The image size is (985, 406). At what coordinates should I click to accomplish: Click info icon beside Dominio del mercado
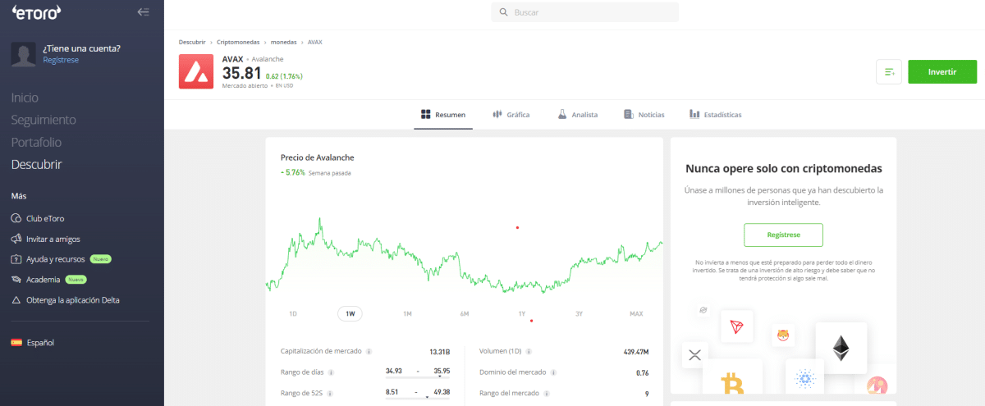click(x=553, y=372)
